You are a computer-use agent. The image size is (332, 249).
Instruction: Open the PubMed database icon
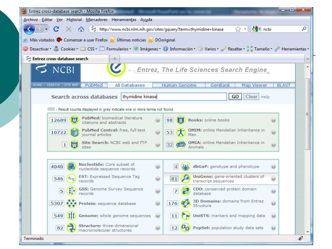[x=75, y=120]
